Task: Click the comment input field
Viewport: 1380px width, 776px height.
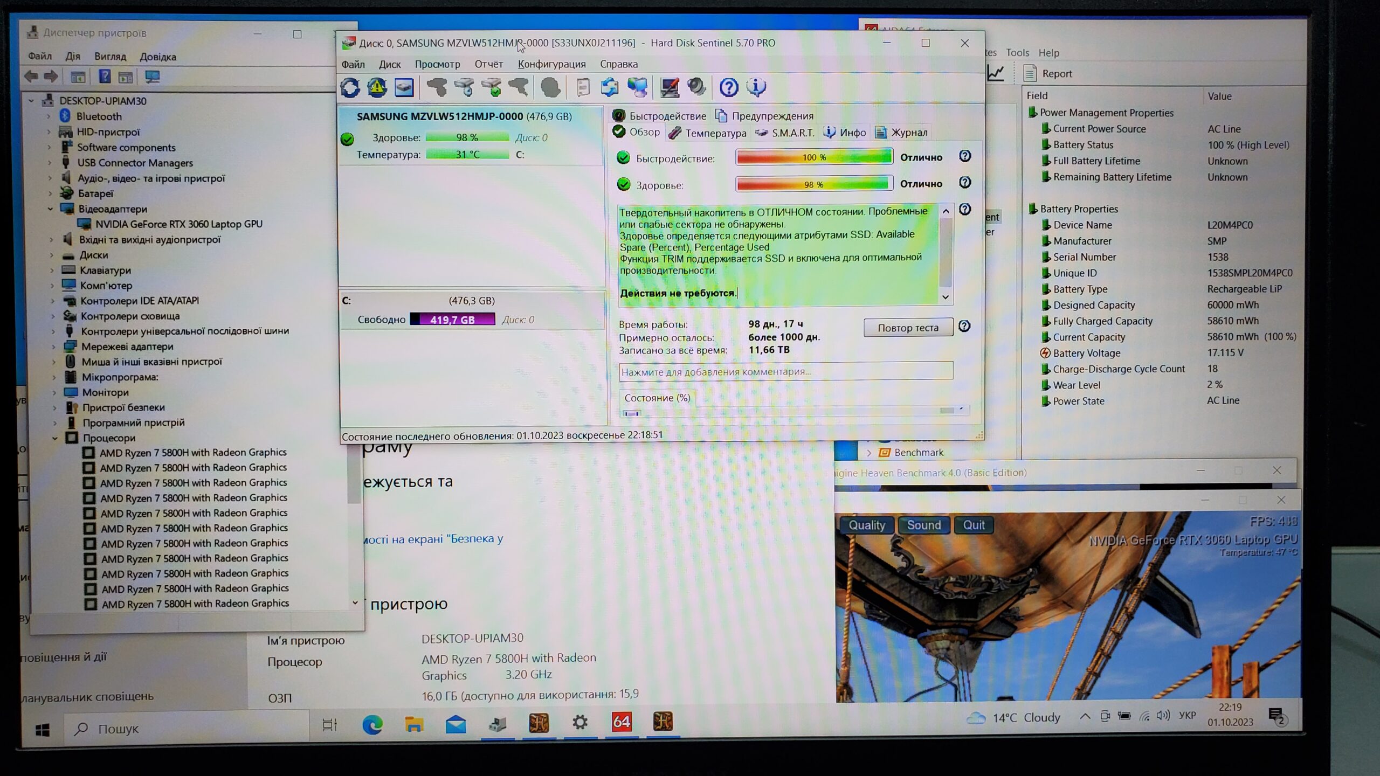Action: pyautogui.click(x=785, y=371)
